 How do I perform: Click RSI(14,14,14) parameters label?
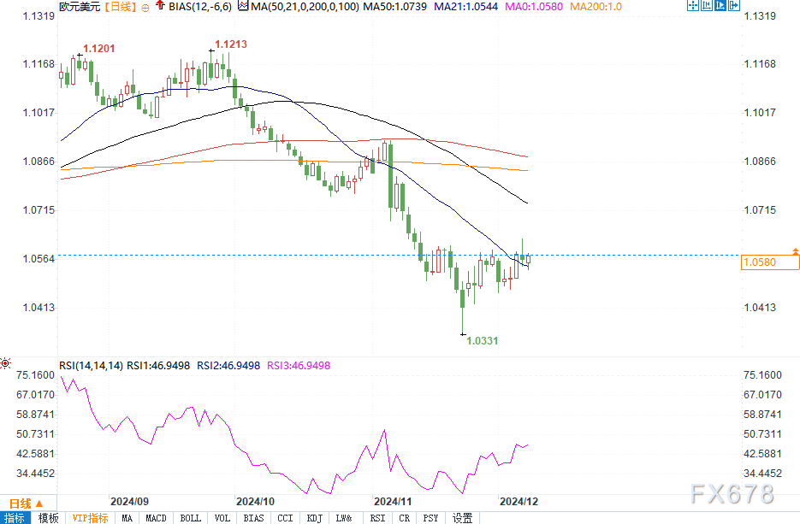92,366
